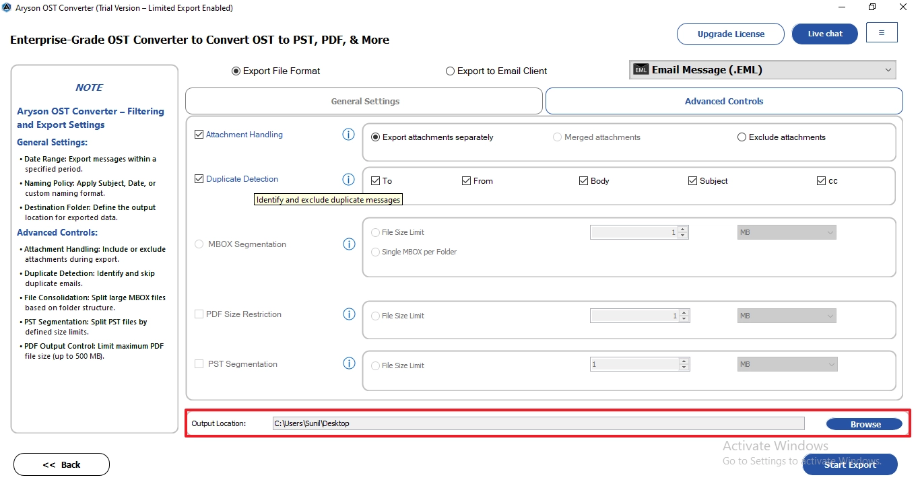The width and height of the screenshot is (920, 490).
Task: Open the PST Segmentation MB unit dropdown
Action: coord(787,364)
